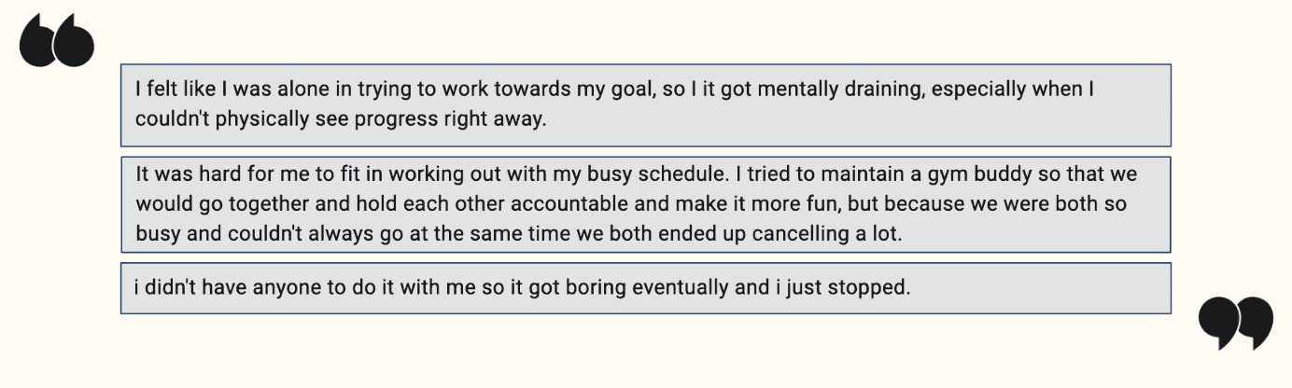This screenshot has height=388, width=1292.
Task: Click the opening quotation mark icon
Action: 57,41
